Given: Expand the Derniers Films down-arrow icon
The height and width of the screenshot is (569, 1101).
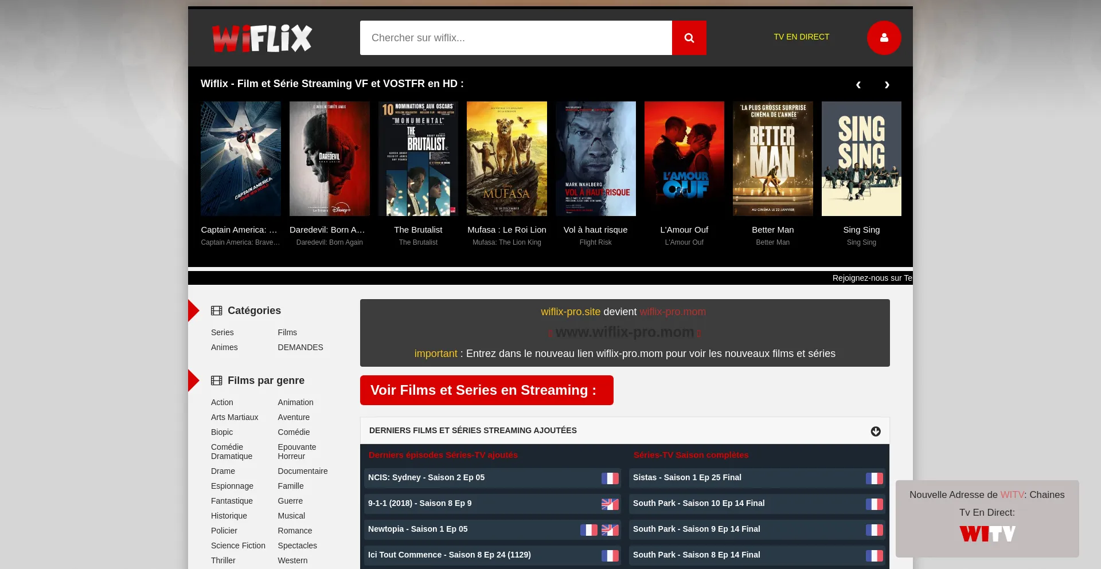Looking at the screenshot, I should [x=875, y=431].
